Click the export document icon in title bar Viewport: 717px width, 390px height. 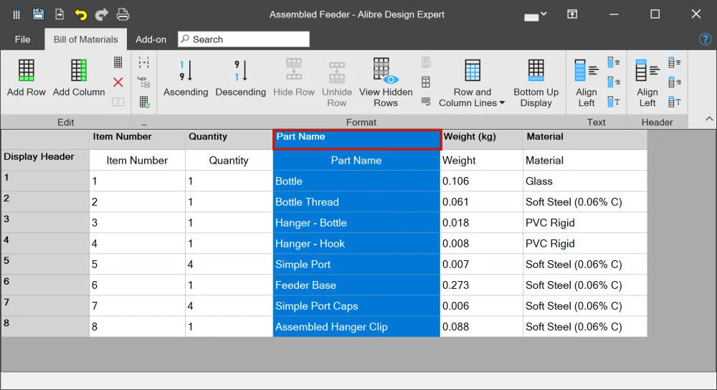click(60, 14)
